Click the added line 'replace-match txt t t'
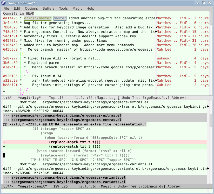Image resolution: width=214 pixels, height=194 pixels. [105, 147]
